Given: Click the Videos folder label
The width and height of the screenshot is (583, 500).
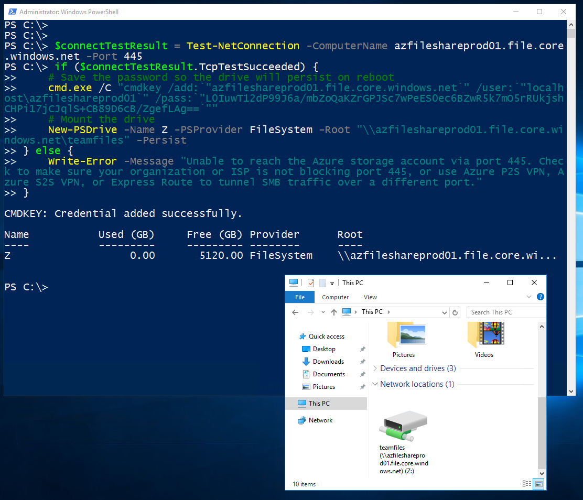Looking at the screenshot, I should 484,355.
